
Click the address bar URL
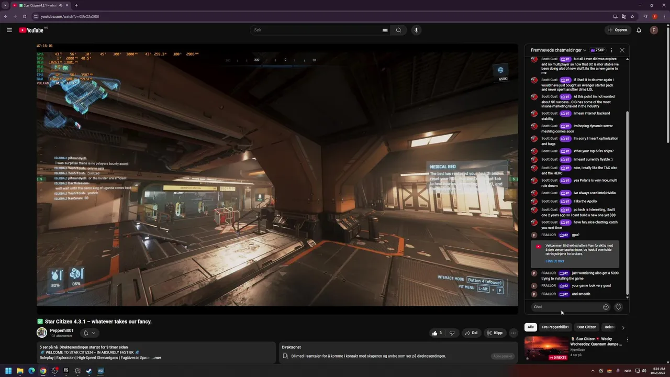click(x=70, y=16)
